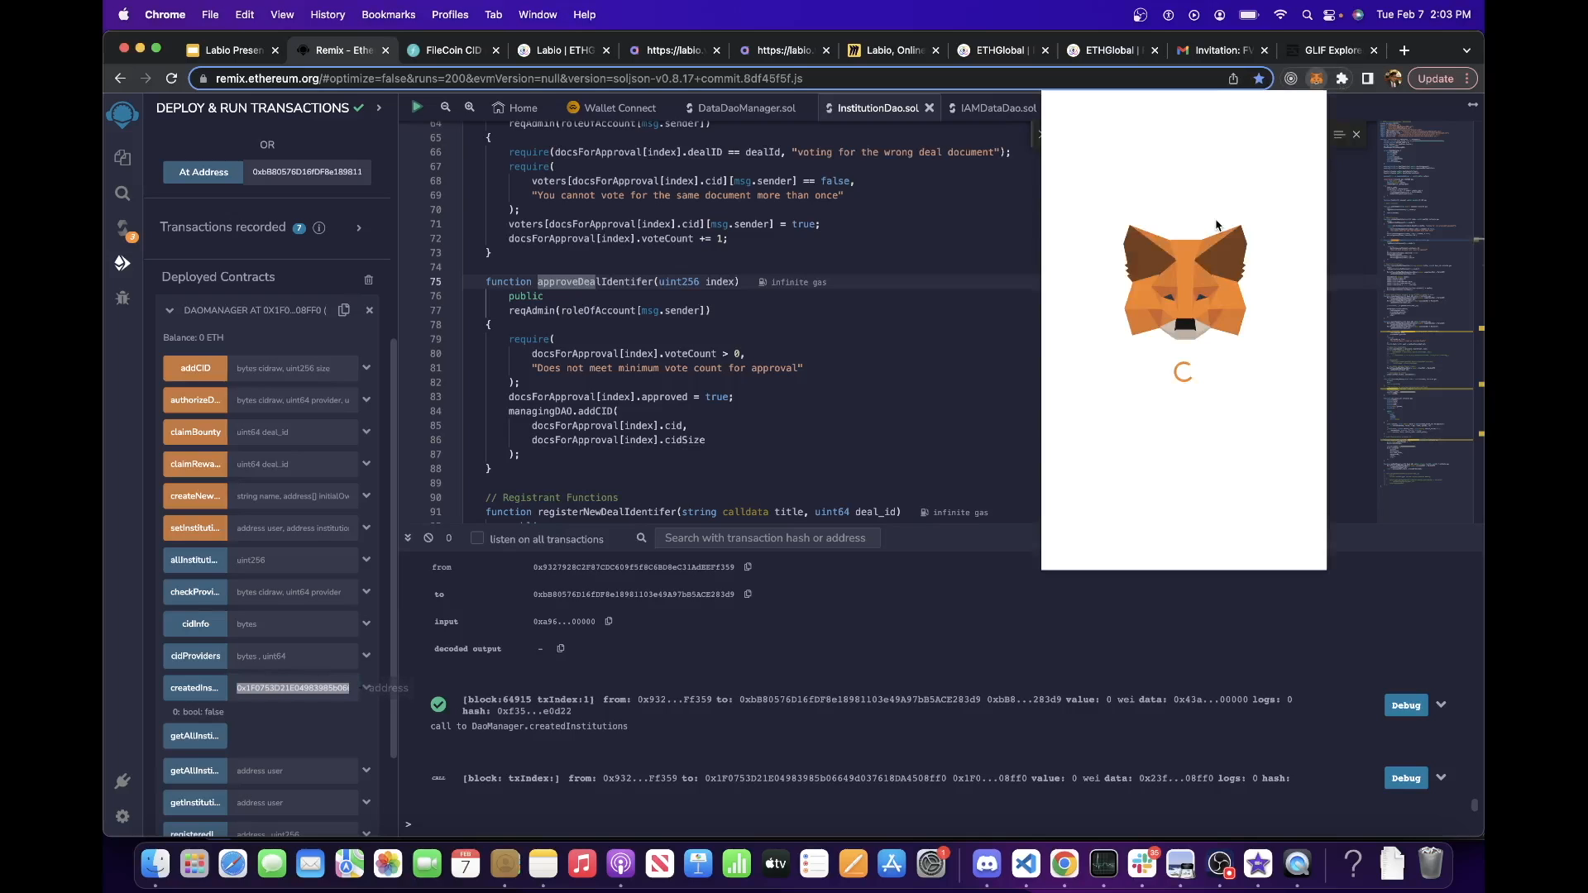Expand claimBounty function parameters

point(366,432)
